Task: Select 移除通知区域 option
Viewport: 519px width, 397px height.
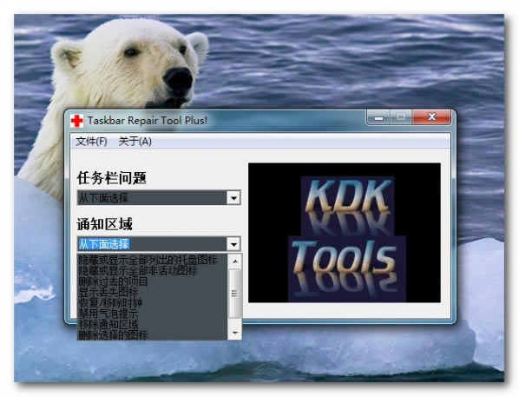Action: pyautogui.click(x=152, y=324)
